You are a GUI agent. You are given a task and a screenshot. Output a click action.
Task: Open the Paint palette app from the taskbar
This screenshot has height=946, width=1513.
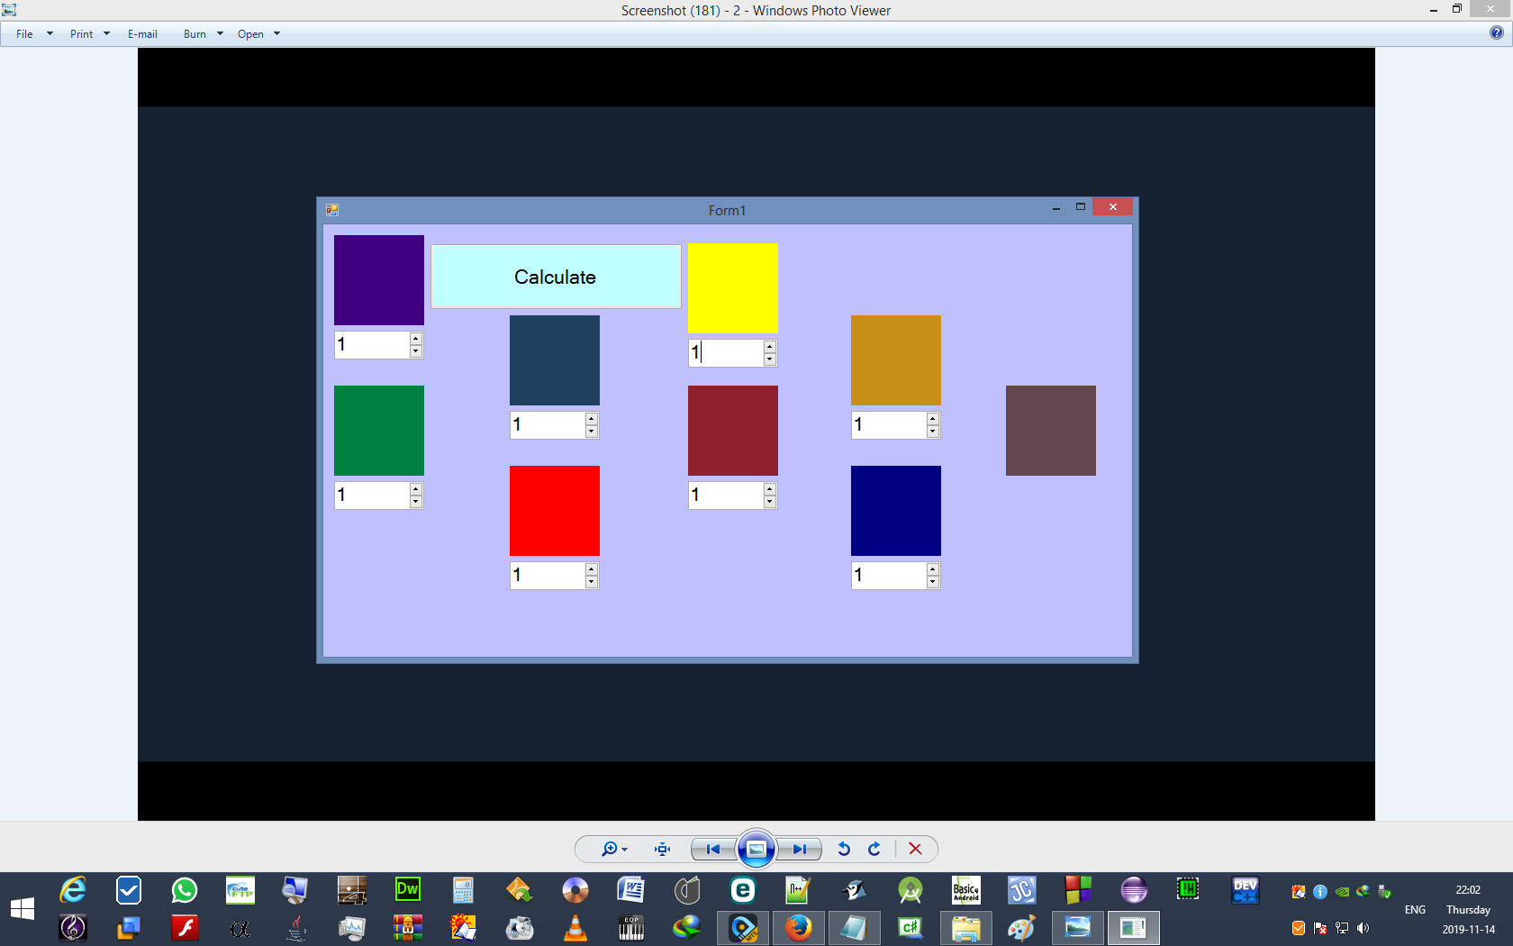pyautogui.click(x=1022, y=927)
